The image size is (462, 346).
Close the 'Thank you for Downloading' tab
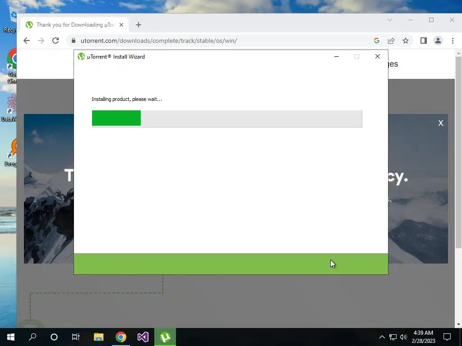[121, 25]
